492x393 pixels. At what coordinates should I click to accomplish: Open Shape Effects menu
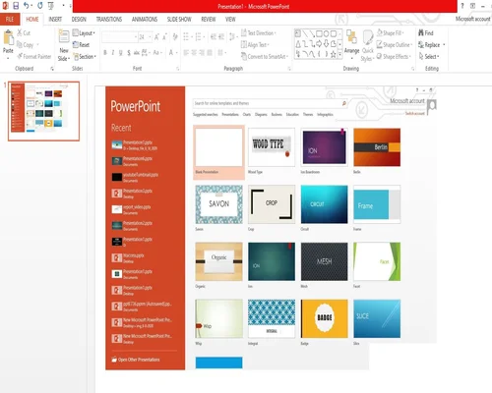click(x=394, y=56)
